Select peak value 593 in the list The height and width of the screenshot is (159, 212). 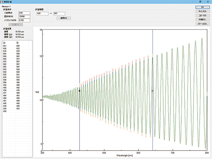pyautogui.click(x=5, y=57)
